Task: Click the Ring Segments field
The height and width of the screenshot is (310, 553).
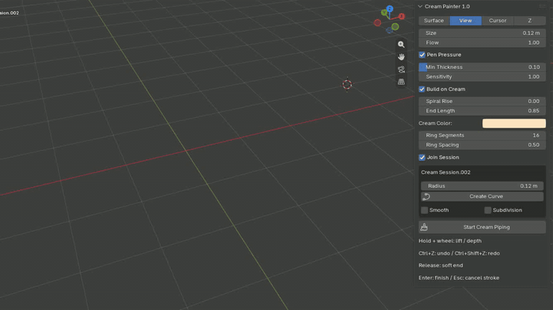Action: click(482, 135)
